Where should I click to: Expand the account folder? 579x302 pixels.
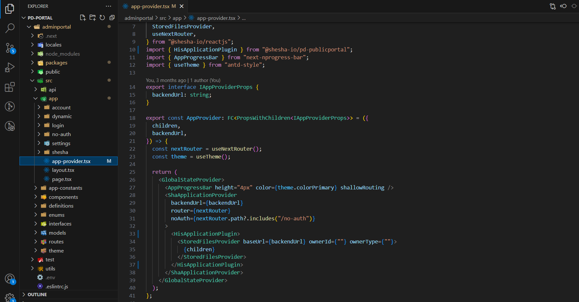(39, 107)
